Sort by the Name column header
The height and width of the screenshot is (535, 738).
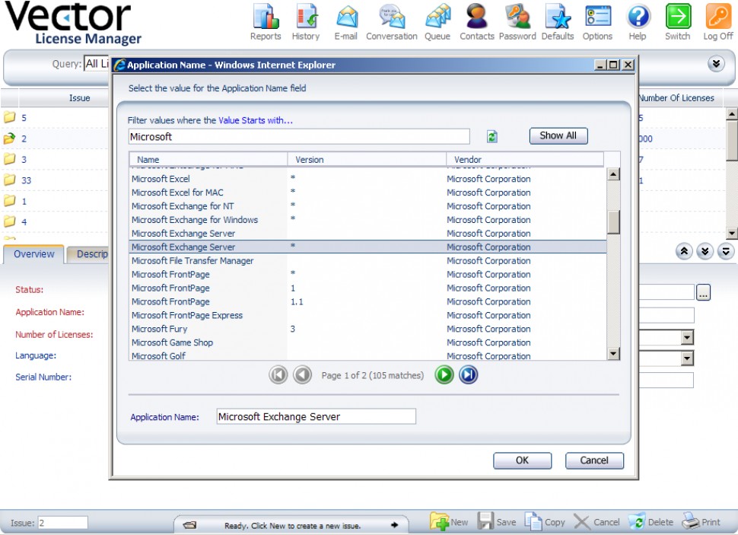click(x=208, y=160)
